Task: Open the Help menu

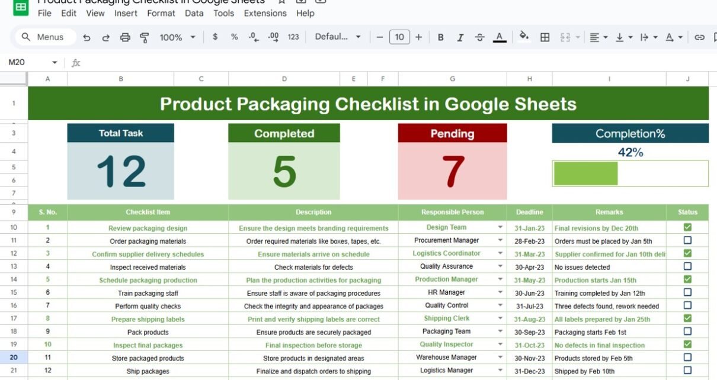Action: [305, 13]
